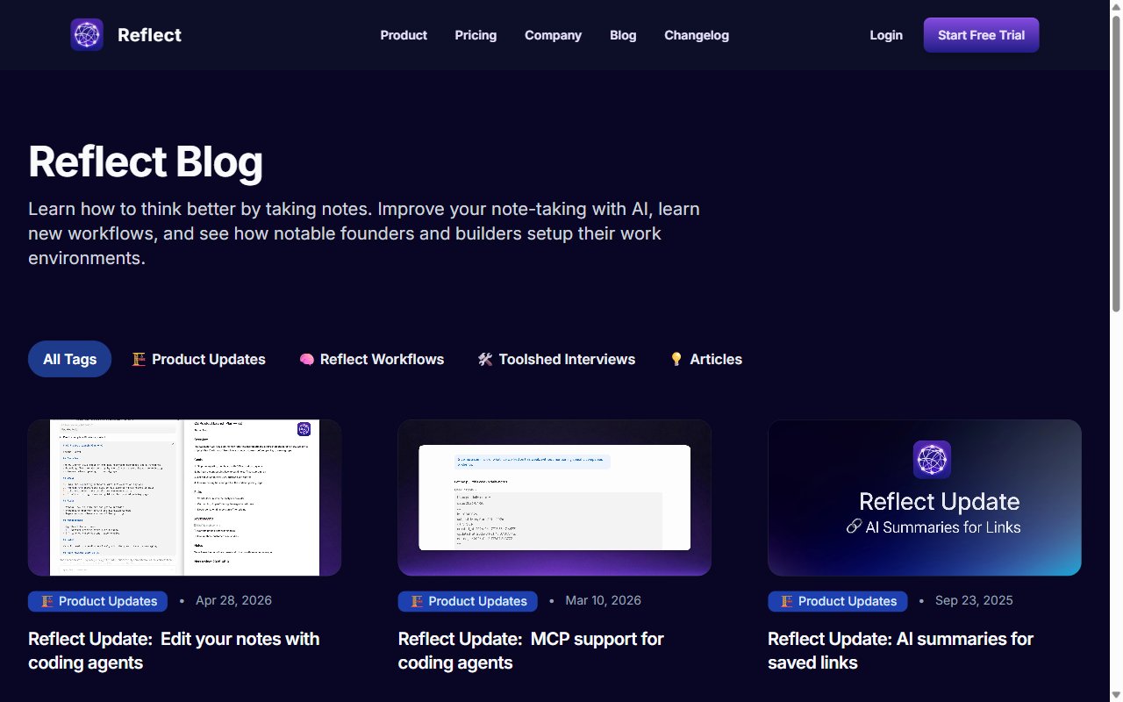Open 'AI summaries for saved links' post title
The image size is (1123, 702).
[901, 650]
